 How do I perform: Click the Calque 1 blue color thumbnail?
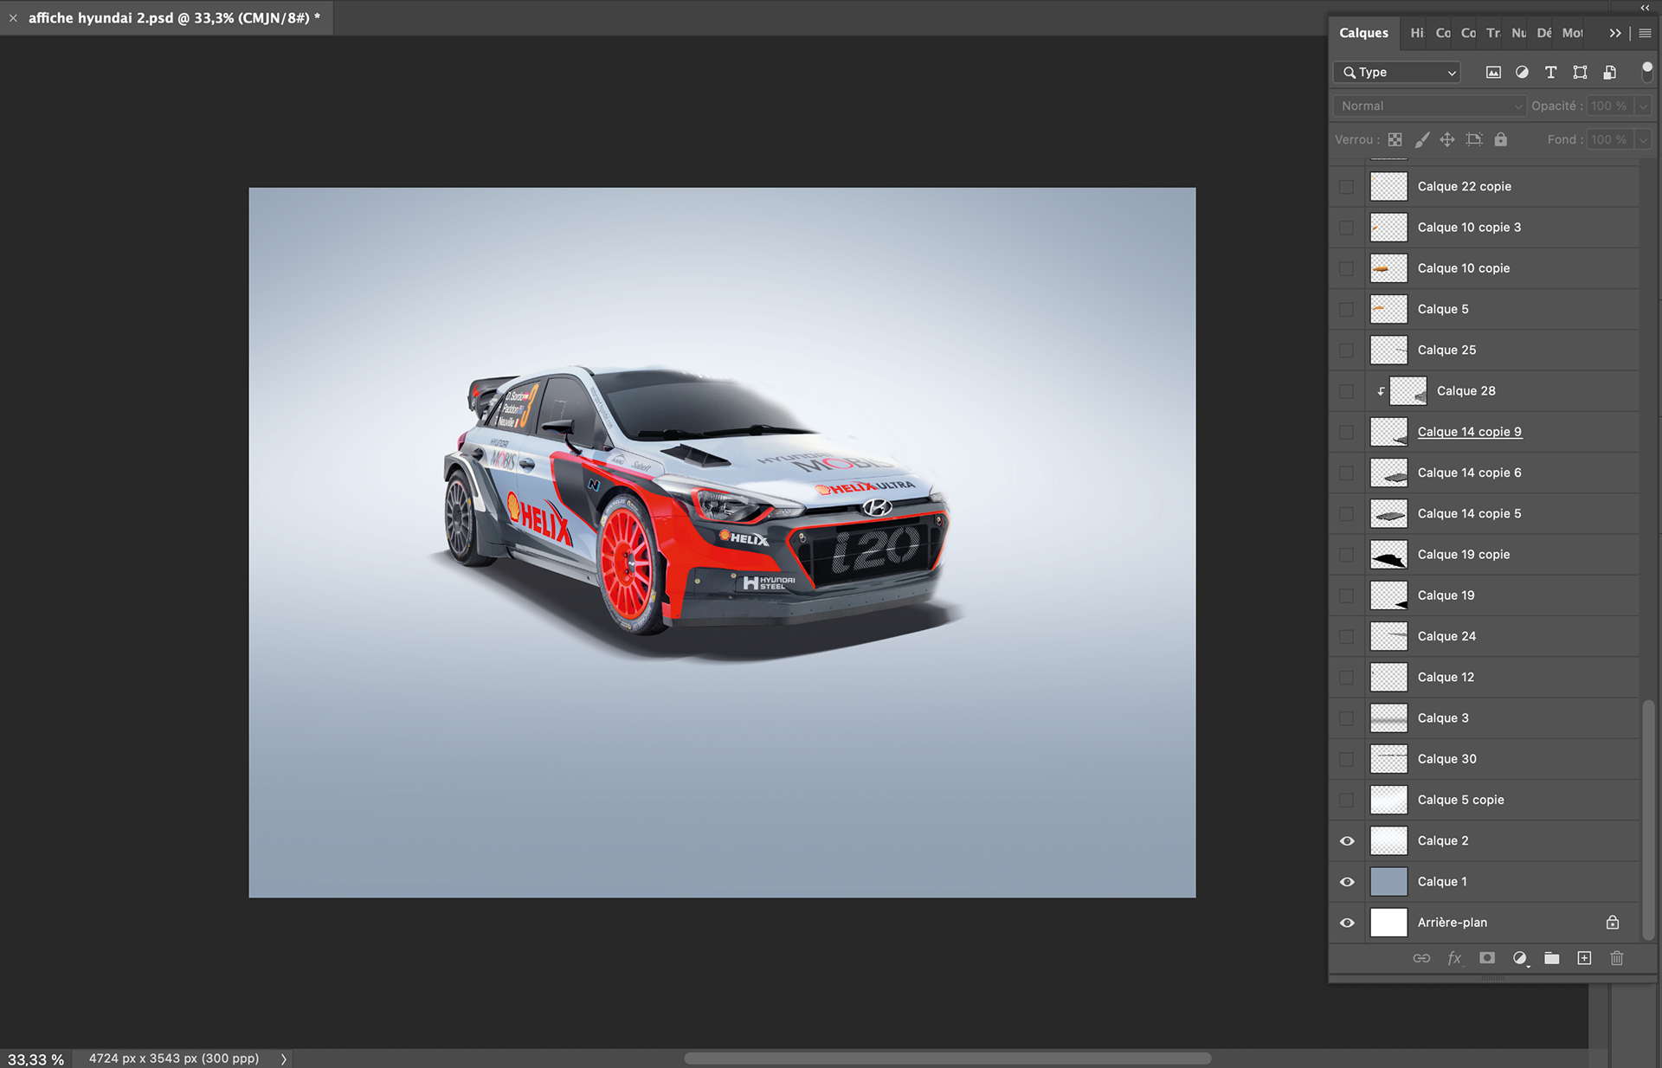click(x=1388, y=882)
